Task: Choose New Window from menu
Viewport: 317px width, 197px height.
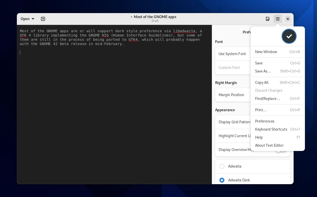Action: click(x=278, y=52)
